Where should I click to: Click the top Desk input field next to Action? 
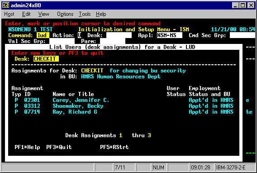tap(119, 35)
